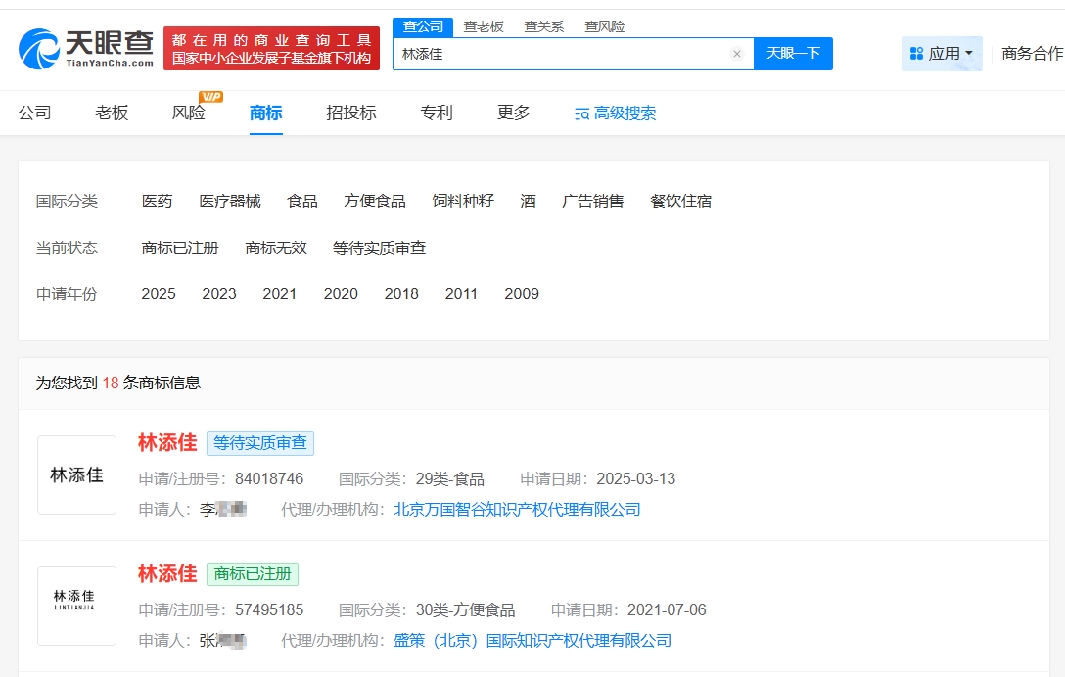Open the 更多 tab menu

click(514, 113)
